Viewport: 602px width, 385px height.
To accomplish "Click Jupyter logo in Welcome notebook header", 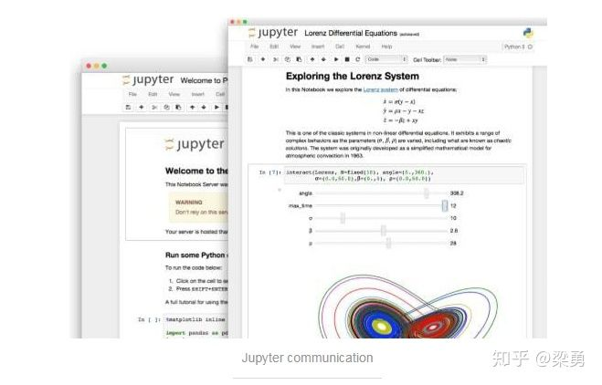I will [148, 80].
